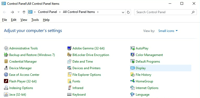Click the title bar Control Panel window icon
200x98 pixels.
[4, 3]
